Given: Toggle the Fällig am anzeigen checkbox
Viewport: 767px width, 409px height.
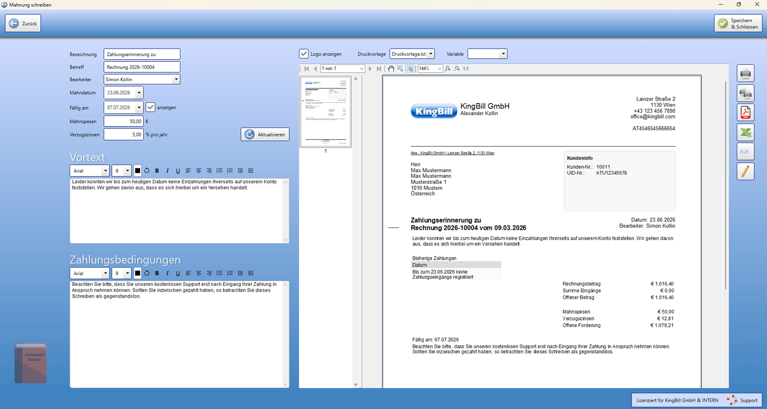Looking at the screenshot, I should (150, 107).
